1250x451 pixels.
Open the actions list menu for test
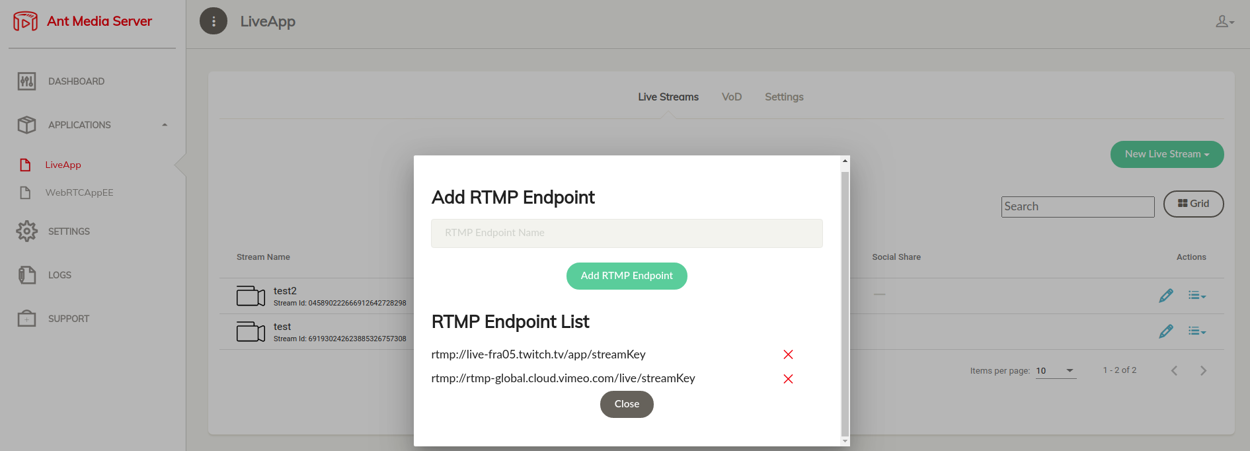pyautogui.click(x=1197, y=331)
